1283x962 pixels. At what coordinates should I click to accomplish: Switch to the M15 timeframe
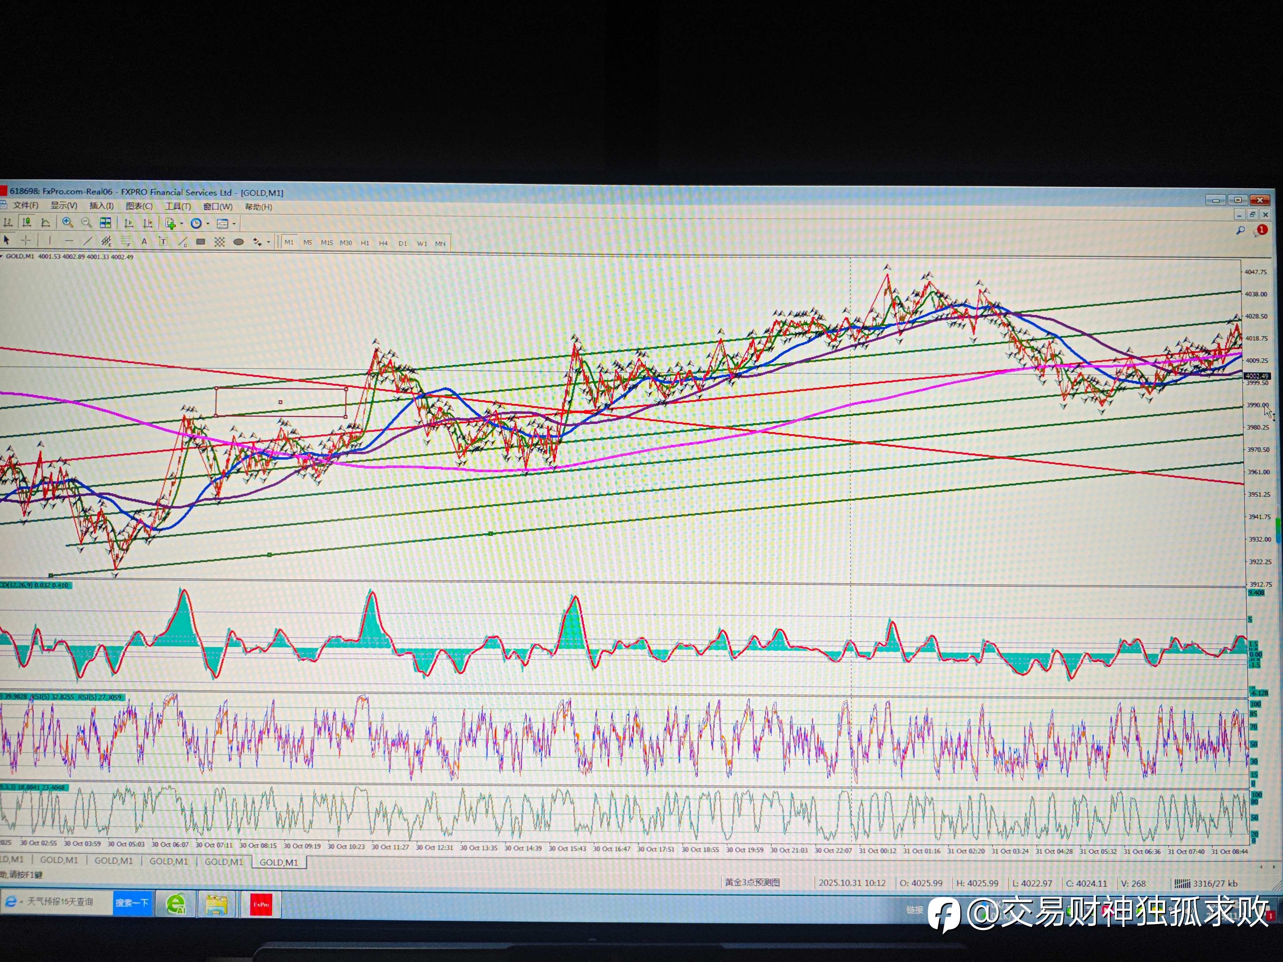pyautogui.click(x=327, y=243)
